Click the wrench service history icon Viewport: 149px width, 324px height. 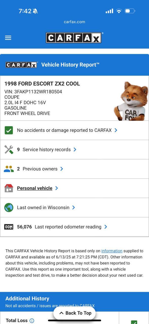coord(9,150)
